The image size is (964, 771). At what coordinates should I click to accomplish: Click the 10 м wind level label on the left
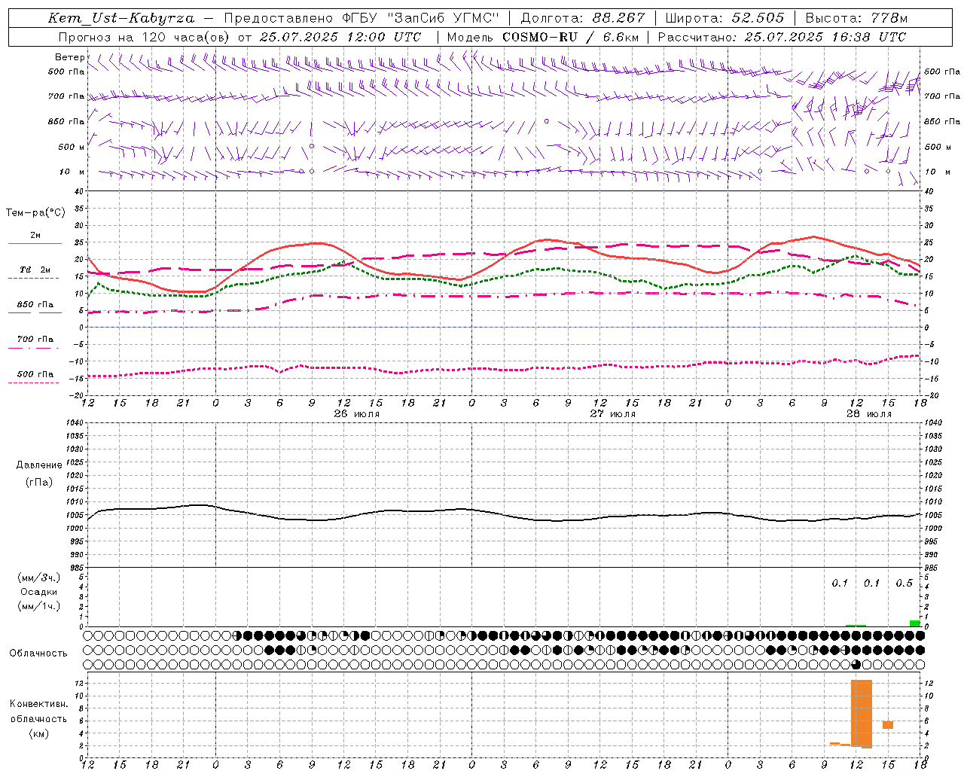[72, 172]
